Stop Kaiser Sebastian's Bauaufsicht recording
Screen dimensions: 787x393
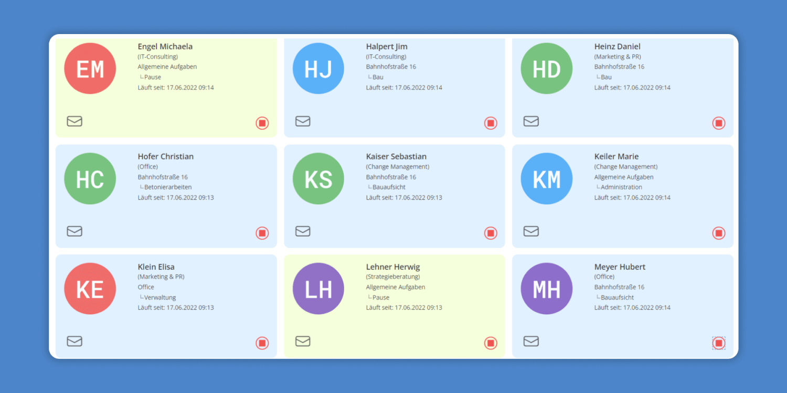(491, 233)
